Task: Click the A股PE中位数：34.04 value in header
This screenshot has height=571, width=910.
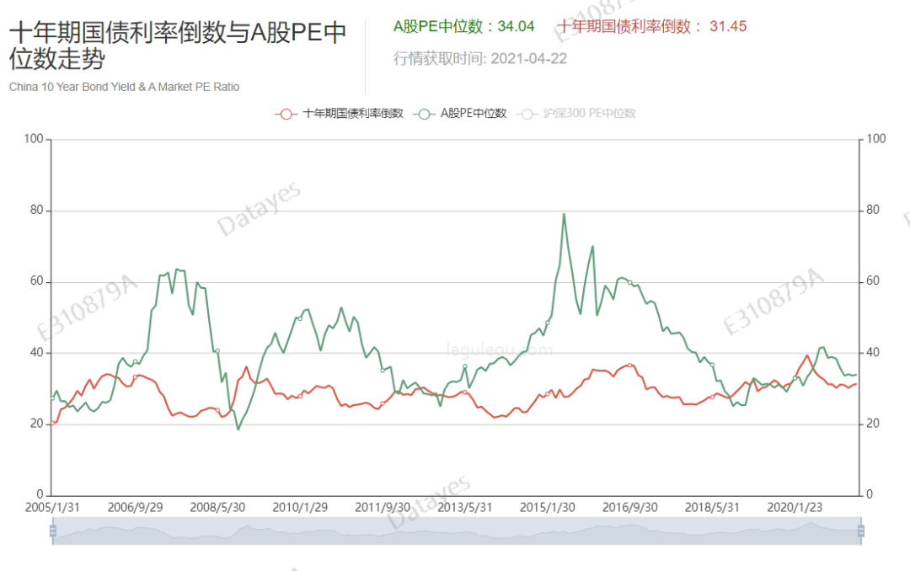Action: [x=464, y=26]
